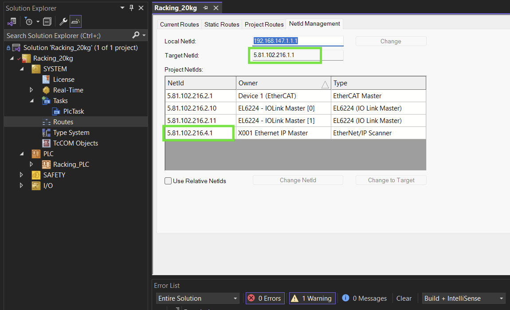Click the SYSTEM node icon
Screen dimensions: 510x310
pos(36,69)
